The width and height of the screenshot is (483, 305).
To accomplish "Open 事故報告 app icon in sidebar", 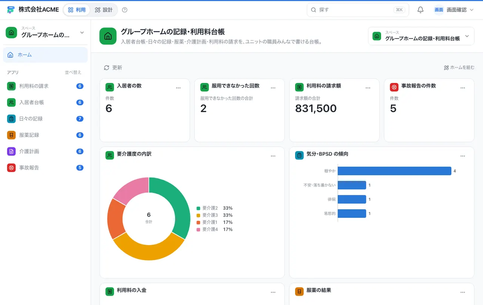I will pos(11,167).
